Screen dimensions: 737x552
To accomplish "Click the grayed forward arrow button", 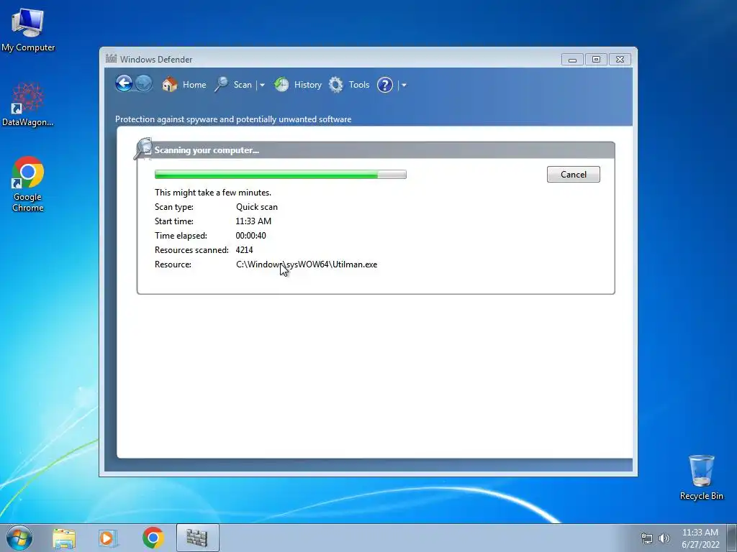I will point(144,84).
